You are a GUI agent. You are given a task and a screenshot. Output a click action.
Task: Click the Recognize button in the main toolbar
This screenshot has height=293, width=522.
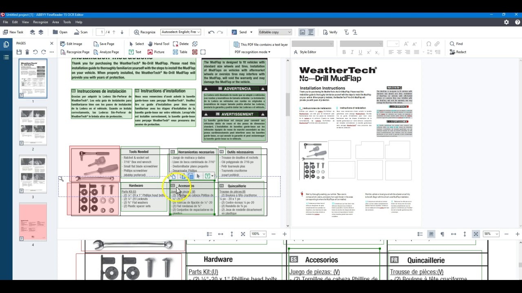144,32
